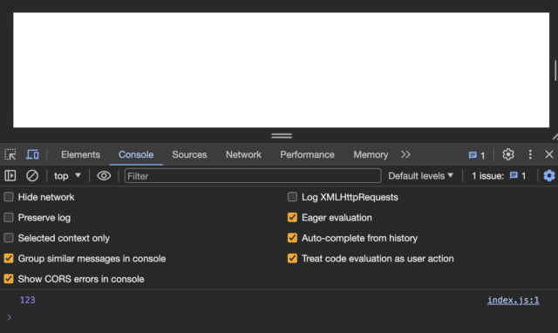This screenshot has width=558, height=333.
Task: Clear the console with the ban icon
Action: tap(32, 176)
